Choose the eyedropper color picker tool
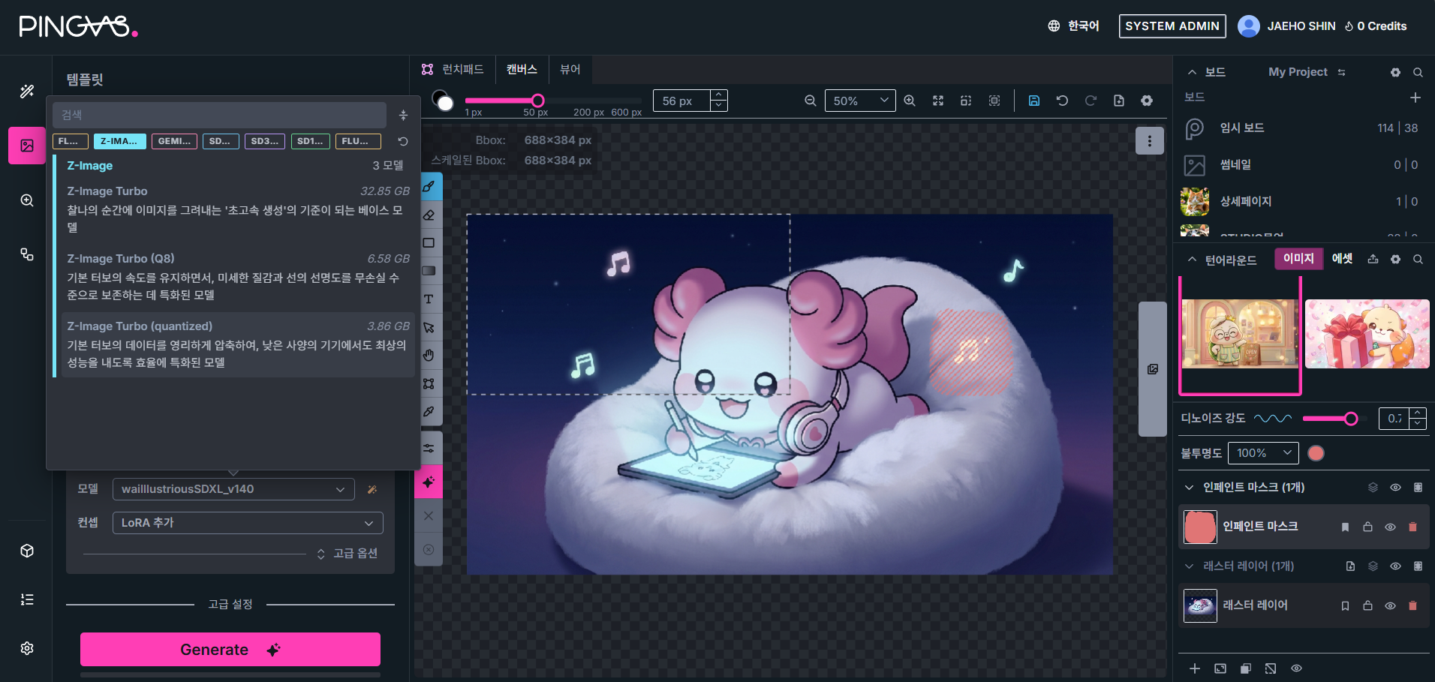This screenshot has height=682, width=1435. pyautogui.click(x=429, y=411)
